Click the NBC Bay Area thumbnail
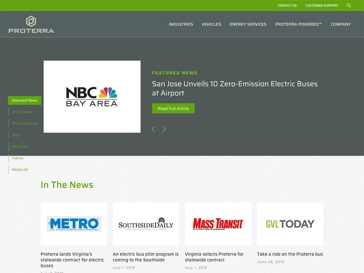The width and height of the screenshot is (364, 273). tap(92, 96)
